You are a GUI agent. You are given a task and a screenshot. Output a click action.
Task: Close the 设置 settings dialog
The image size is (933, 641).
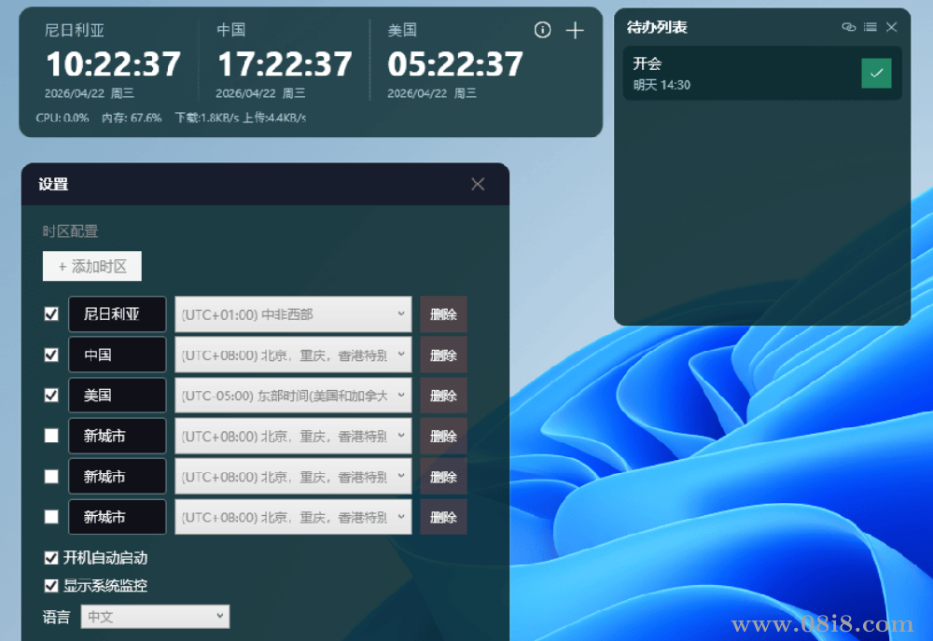tap(478, 184)
